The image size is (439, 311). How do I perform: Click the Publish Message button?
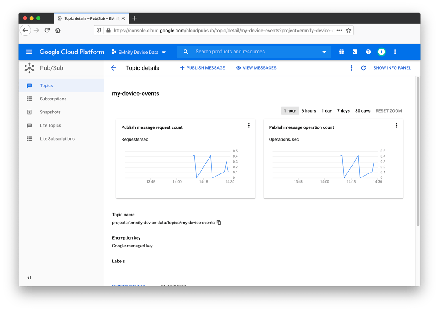tap(202, 68)
